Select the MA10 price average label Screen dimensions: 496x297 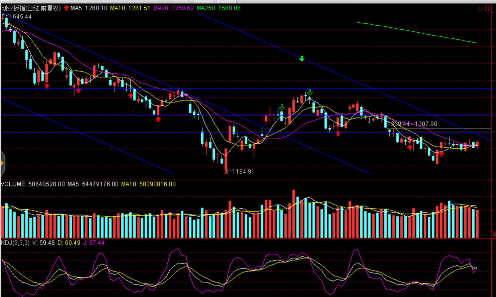click(130, 8)
